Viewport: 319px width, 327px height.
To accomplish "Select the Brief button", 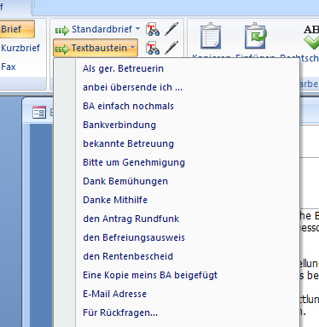I will 17,29.
